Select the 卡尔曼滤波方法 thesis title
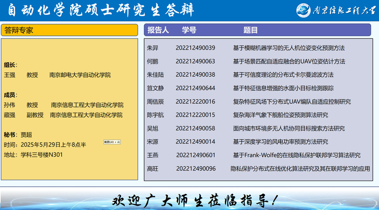 click(x=283, y=74)
